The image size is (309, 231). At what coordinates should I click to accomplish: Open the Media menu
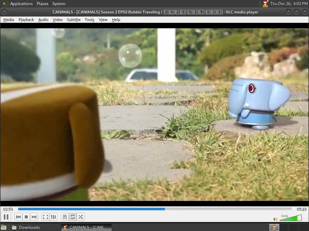[x=9, y=20]
